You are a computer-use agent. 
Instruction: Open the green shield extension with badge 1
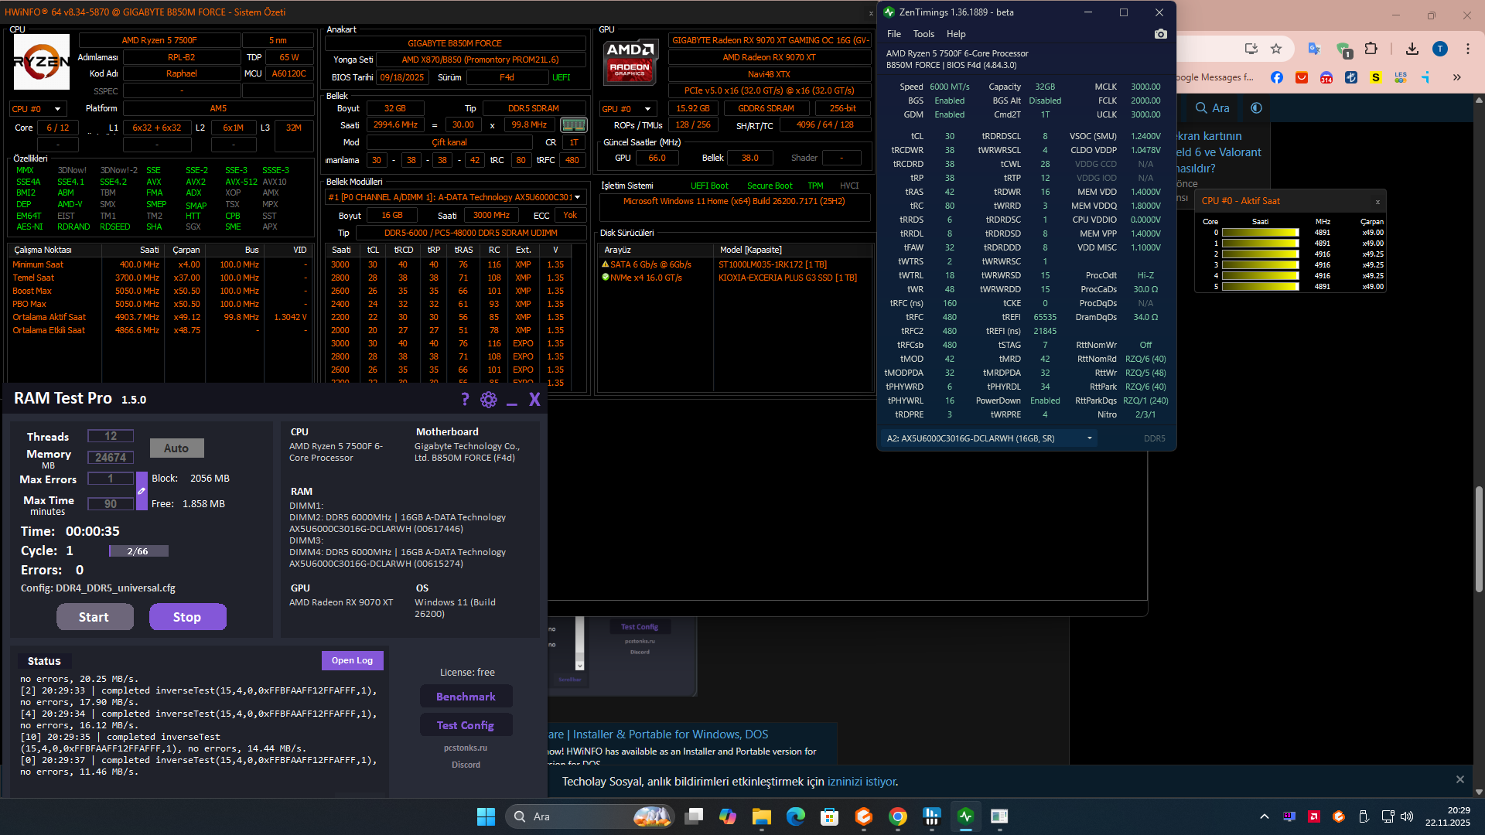pos(1344,50)
